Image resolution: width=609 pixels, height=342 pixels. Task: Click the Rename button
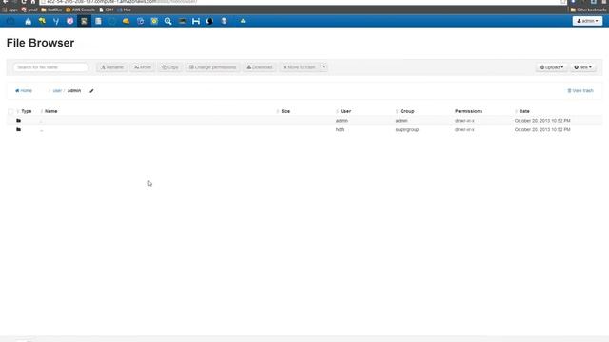point(112,67)
